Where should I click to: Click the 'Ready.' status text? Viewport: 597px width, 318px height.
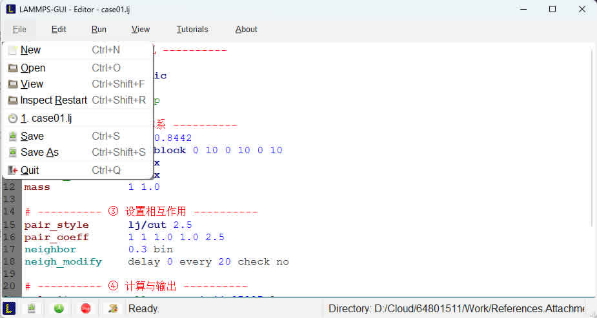[x=143, y=308]
